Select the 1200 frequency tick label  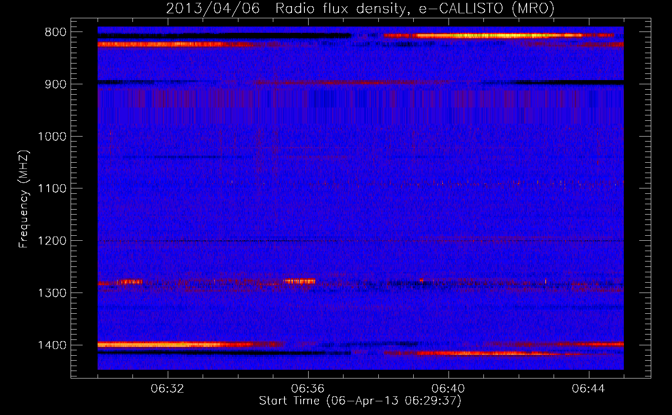pyautogui.click(x=52, y=241)
